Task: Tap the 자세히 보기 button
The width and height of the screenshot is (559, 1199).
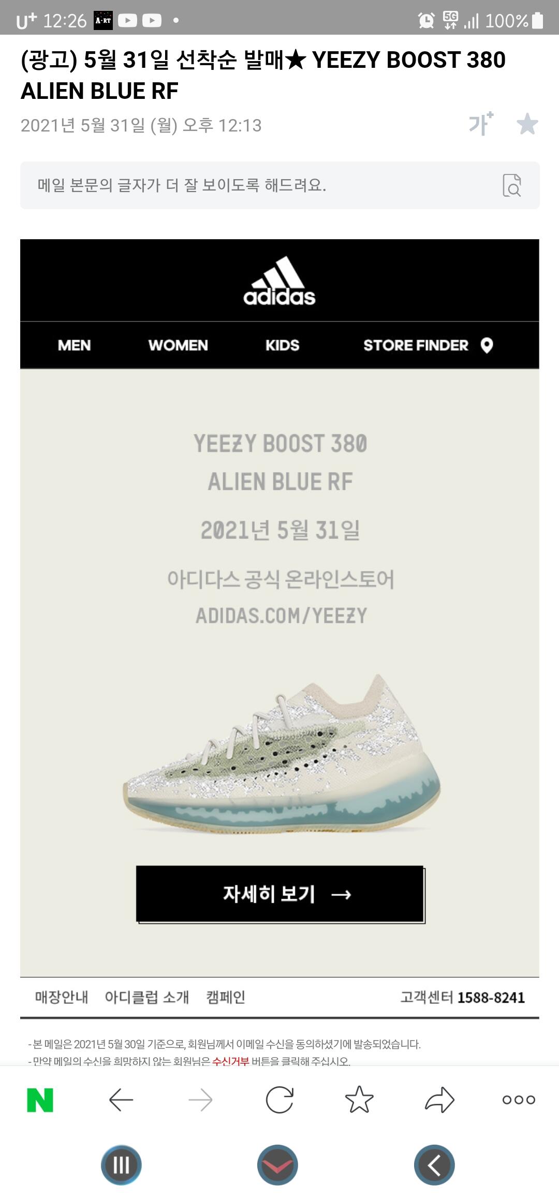Action: (x=280, y=894)
